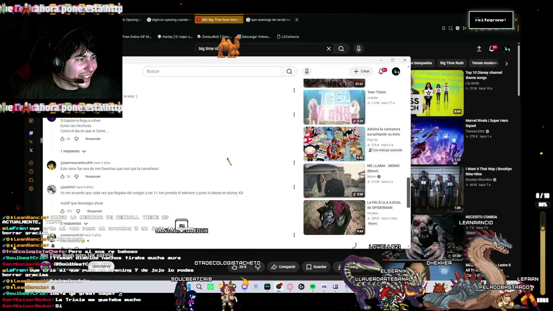Dislike the comment by @elperroexcentrico896

pos(76,177)
